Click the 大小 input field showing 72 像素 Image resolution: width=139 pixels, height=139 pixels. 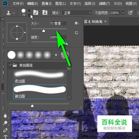[x=58, y=23]
